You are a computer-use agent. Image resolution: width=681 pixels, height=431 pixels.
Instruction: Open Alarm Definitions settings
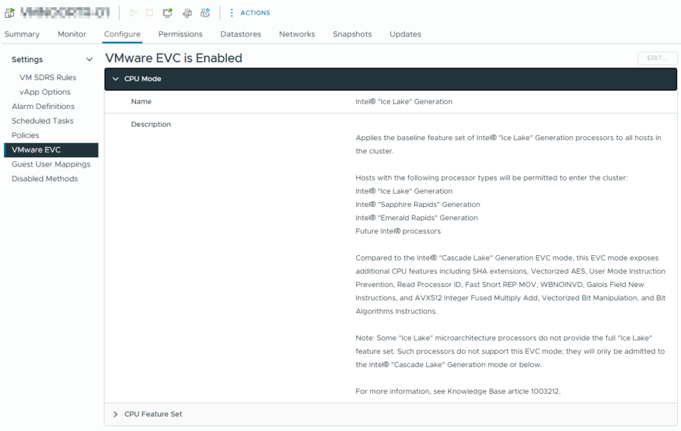coord(43,106)
